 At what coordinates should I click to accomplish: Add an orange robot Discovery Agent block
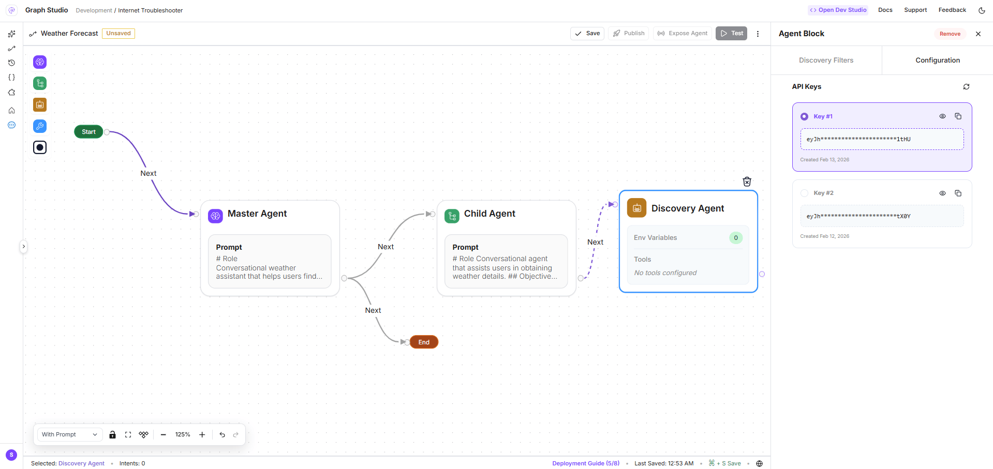pyautogui.click(x=40, y=104)
